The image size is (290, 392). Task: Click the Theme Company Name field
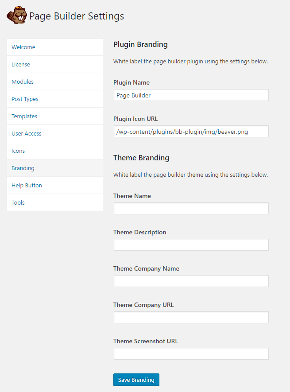click(x=191, y=281)
